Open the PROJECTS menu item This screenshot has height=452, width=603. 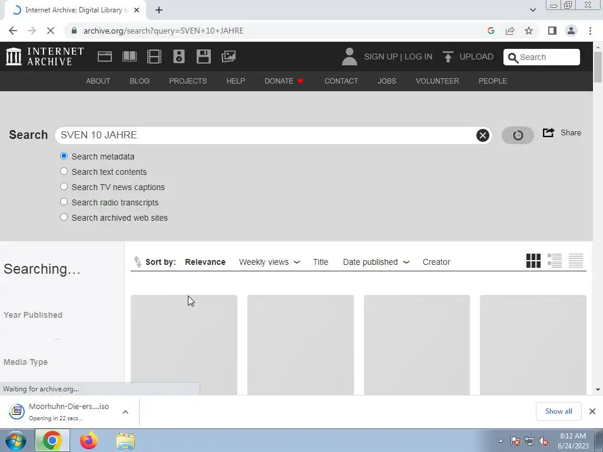point(188,81)
